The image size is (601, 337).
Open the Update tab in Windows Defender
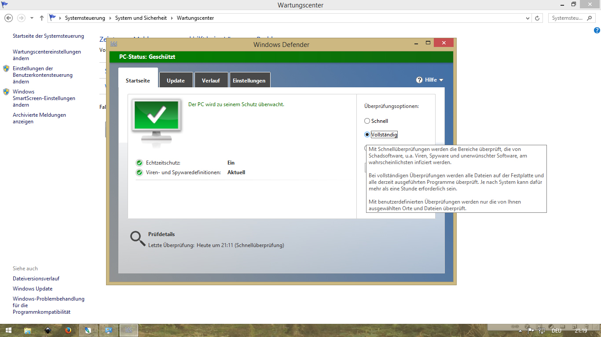click(x=176, y=80)
